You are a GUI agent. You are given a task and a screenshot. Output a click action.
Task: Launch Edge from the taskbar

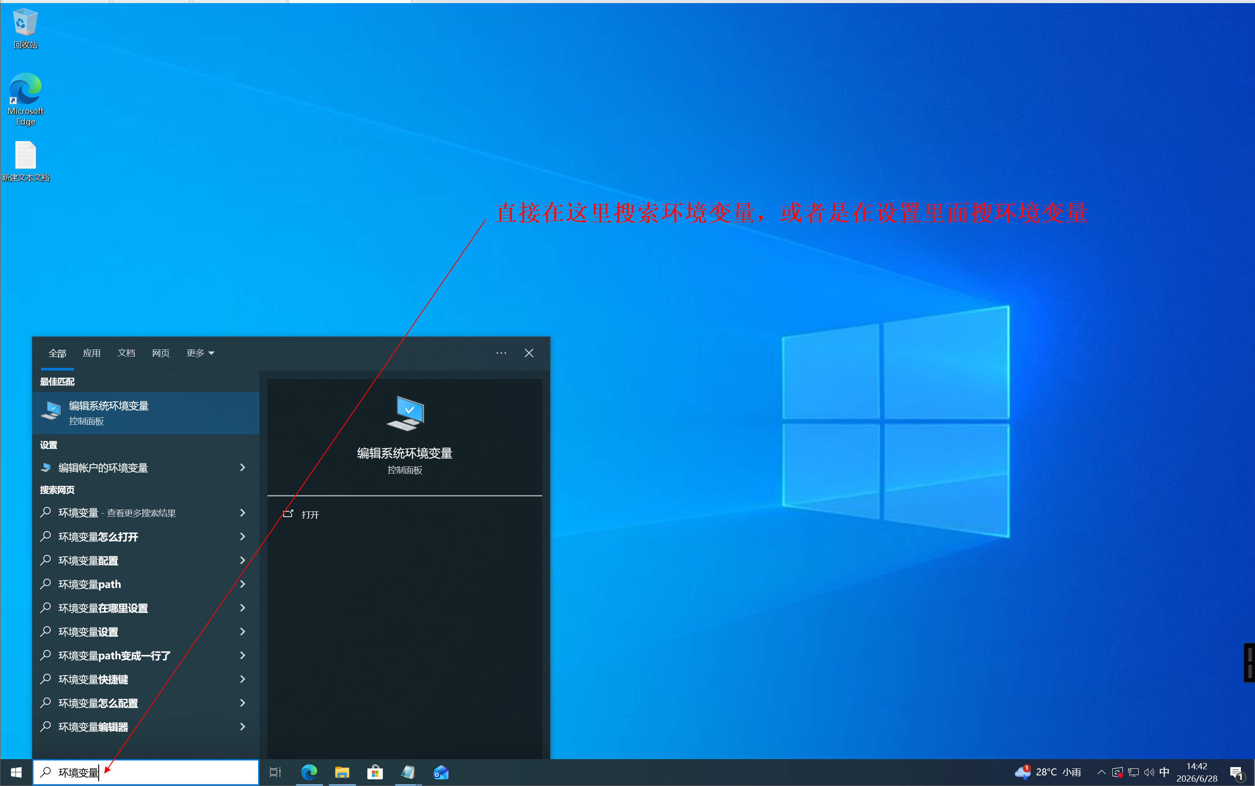coord(309,772)
